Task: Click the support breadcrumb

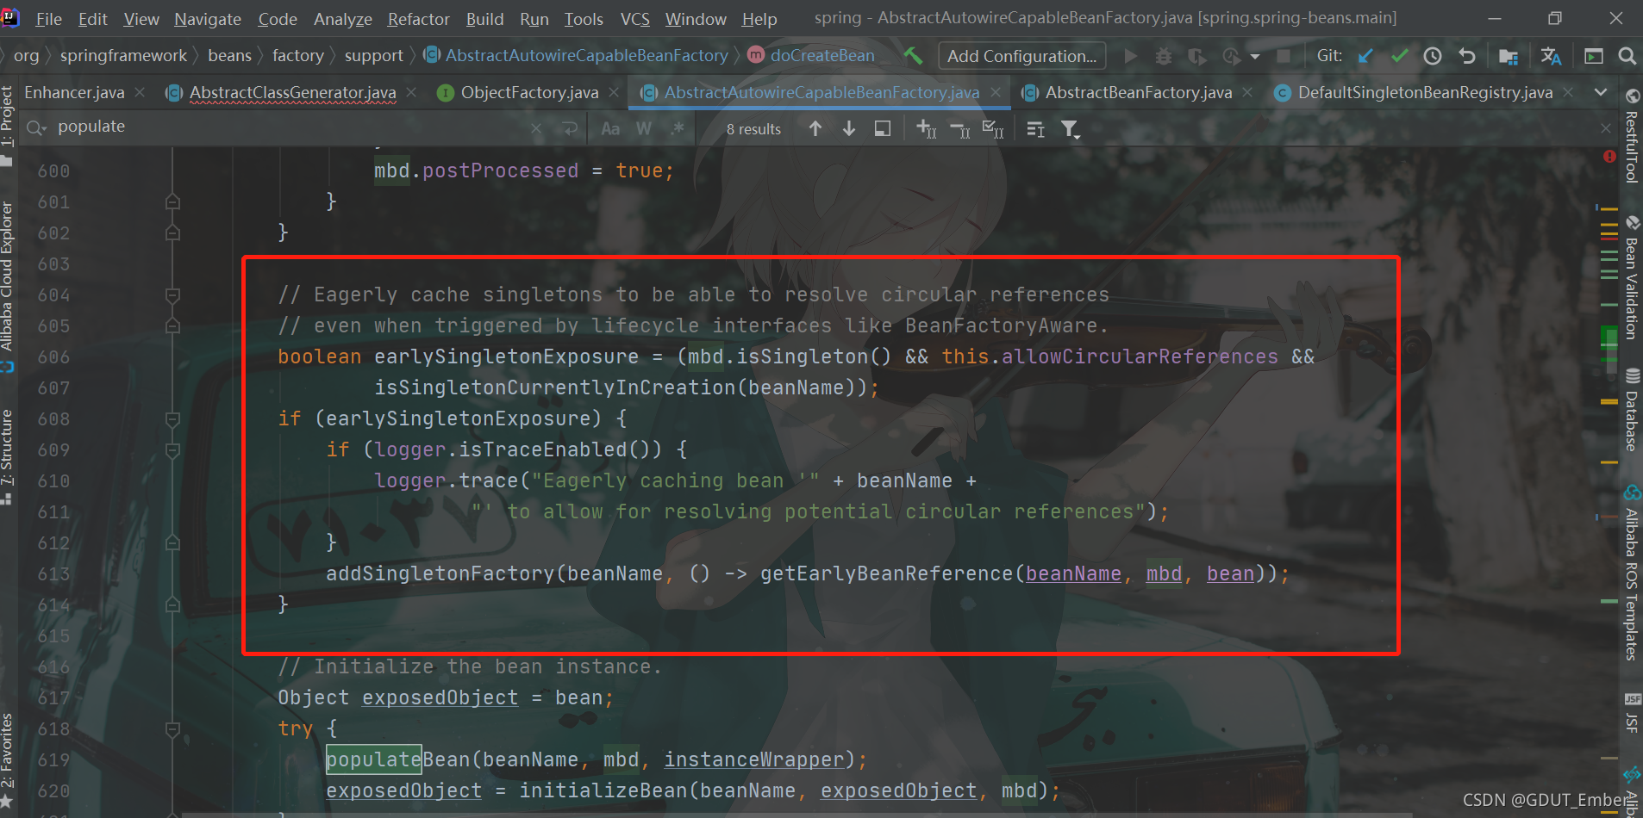Action: [373, 55]
